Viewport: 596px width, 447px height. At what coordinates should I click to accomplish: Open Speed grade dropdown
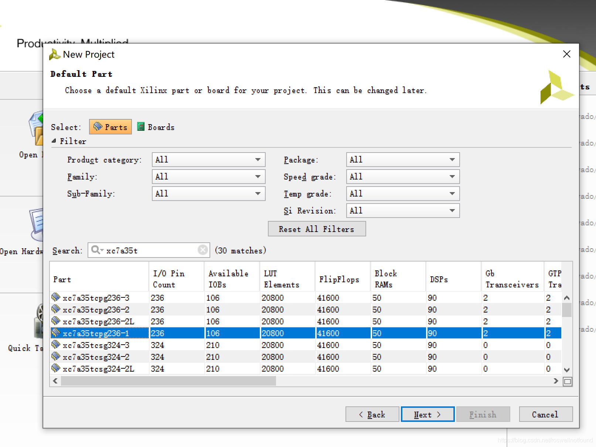pyautogui.click(x=403, y=177)
